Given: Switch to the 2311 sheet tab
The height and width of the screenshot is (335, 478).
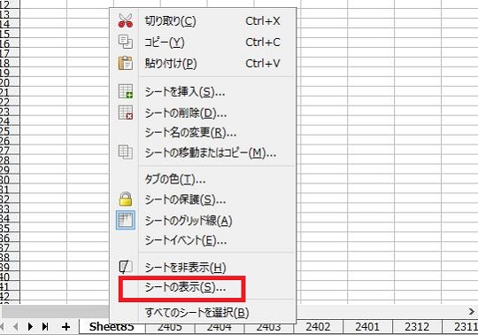Looking at the screenshot, I should [460, 327].
